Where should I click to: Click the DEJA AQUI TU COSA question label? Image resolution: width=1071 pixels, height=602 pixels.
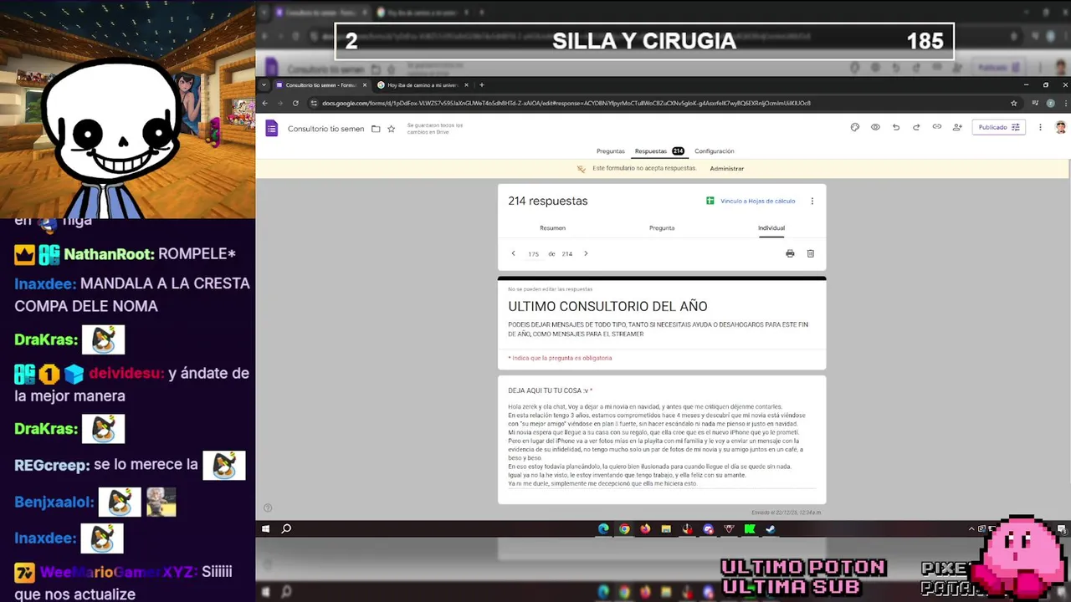point(550,390)
